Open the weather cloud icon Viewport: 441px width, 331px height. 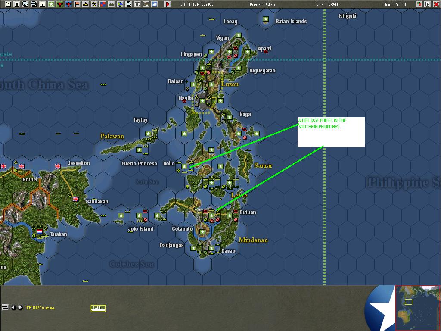coord(155,4)
